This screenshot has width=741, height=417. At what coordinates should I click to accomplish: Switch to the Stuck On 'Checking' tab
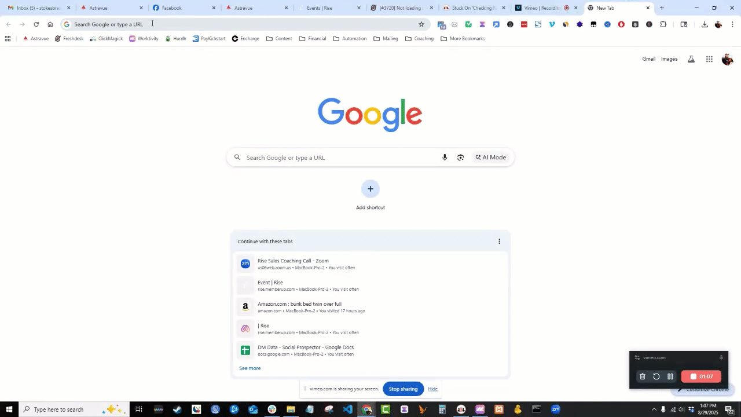pyautogui.click(x=473, y=8)
